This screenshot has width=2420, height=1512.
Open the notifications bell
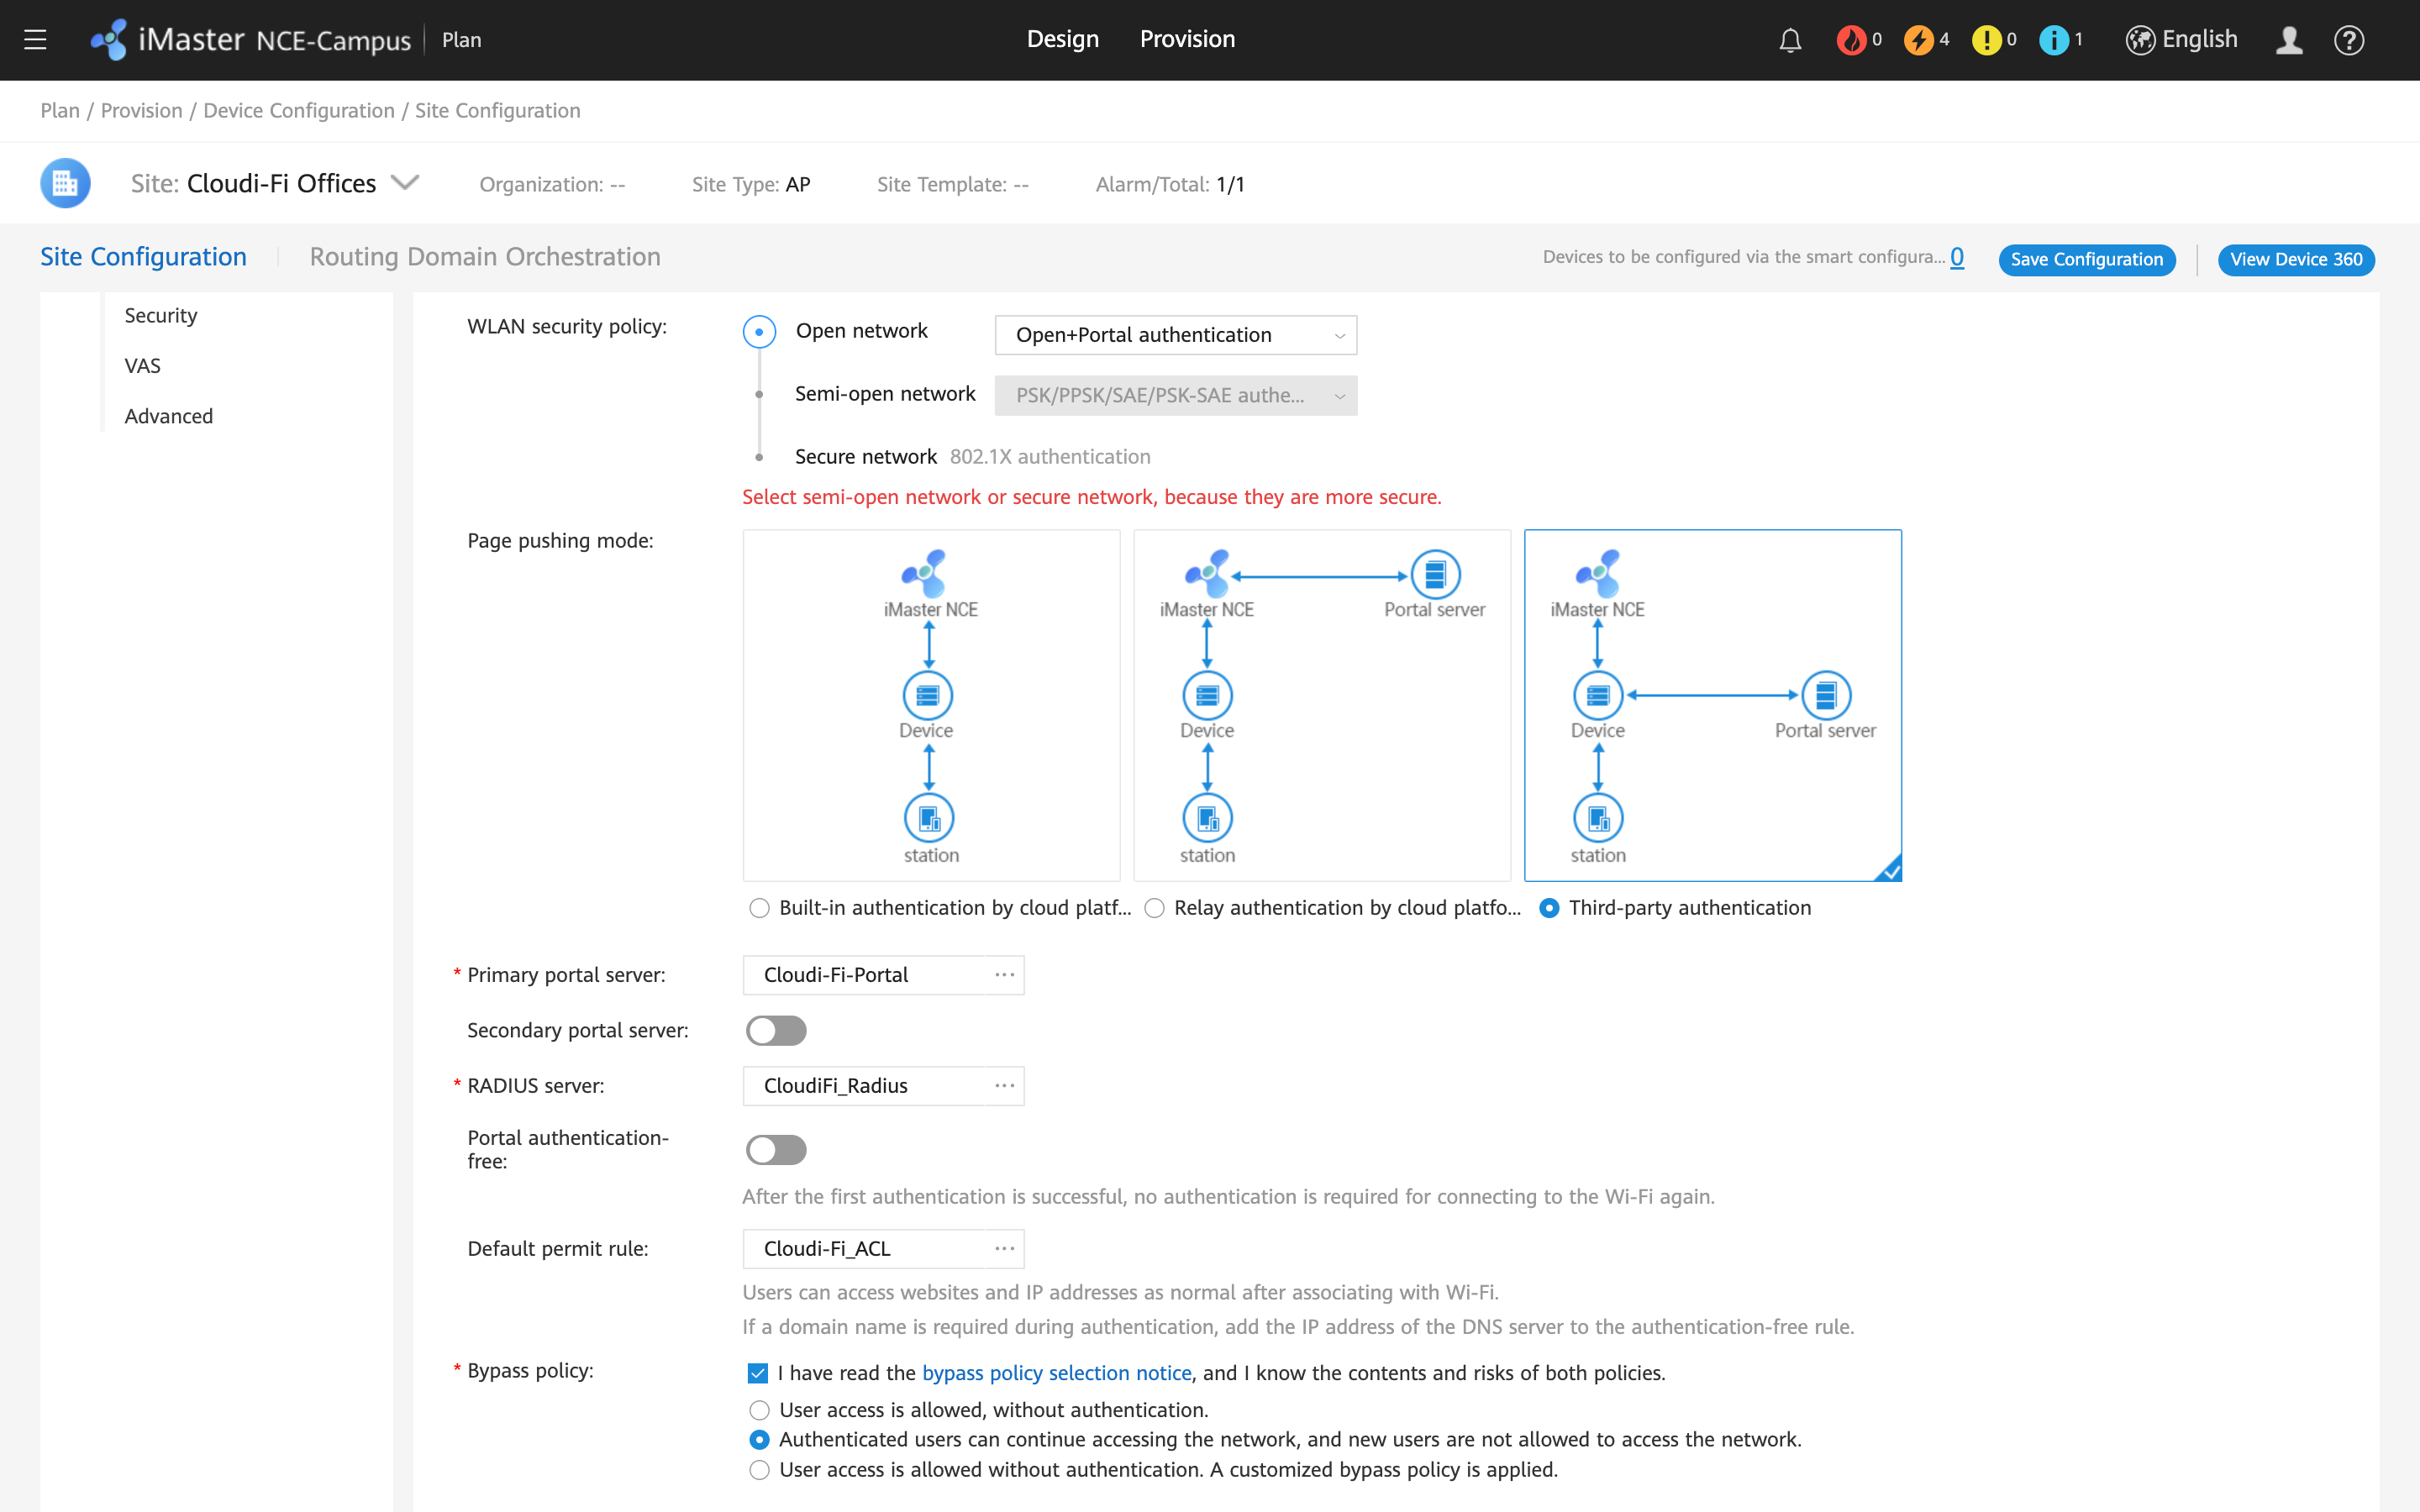[x=1790, y=40]
